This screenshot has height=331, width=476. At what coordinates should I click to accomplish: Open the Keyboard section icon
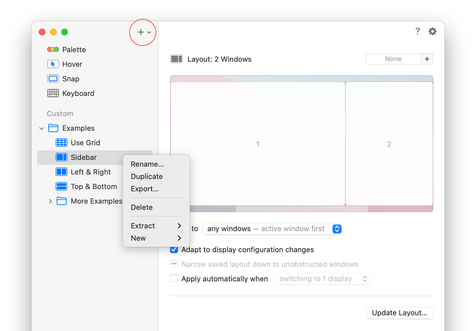tap(53, 93)
